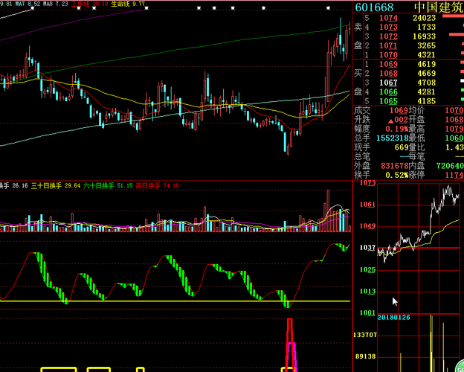
Task: Click the date label 20180126
Action: [x=394, y=318]
